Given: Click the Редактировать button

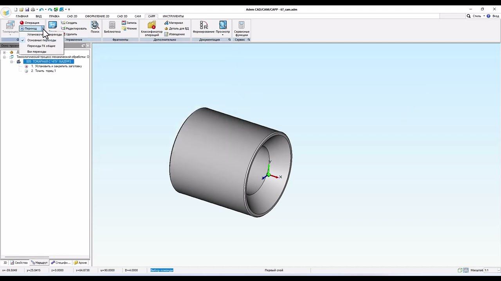Looking at the screenshot, I should click(74, 28).
